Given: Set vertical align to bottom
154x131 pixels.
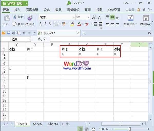Looking at the screenshot, I should [117, 18].
